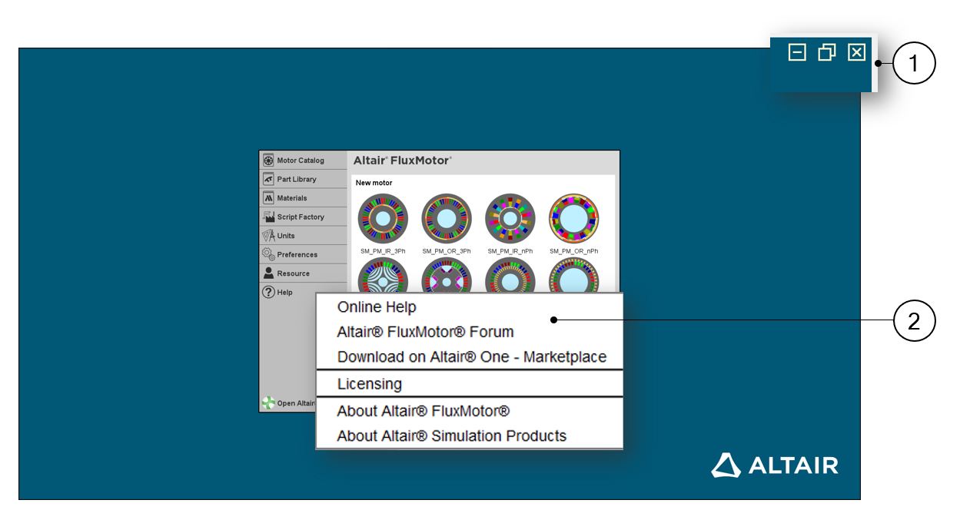Select About Altair FluxMotor

click(423, 411)
